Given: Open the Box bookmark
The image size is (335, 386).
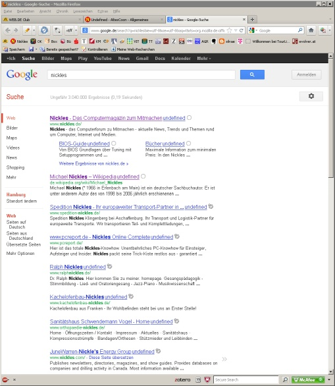Looking at the screenshot, I should [51, 41].
